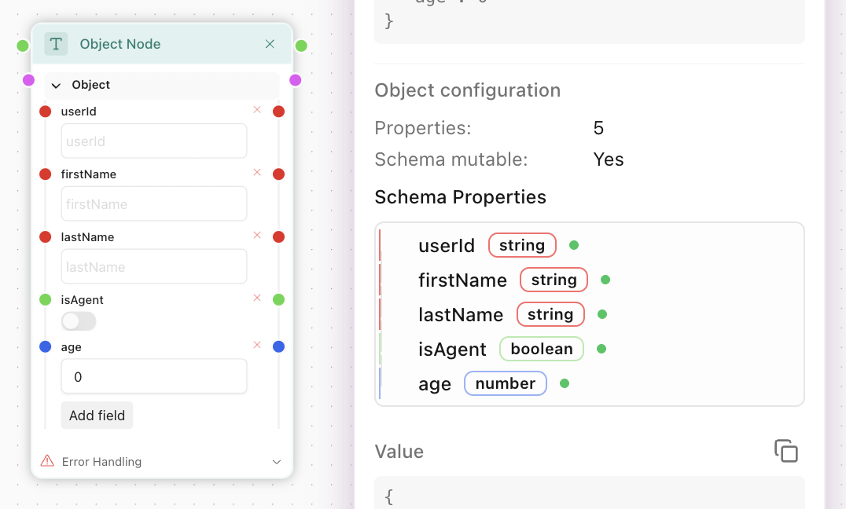The image size is (846, 509).
Task: Click the number type badge for age
Action: click(505, 383)
